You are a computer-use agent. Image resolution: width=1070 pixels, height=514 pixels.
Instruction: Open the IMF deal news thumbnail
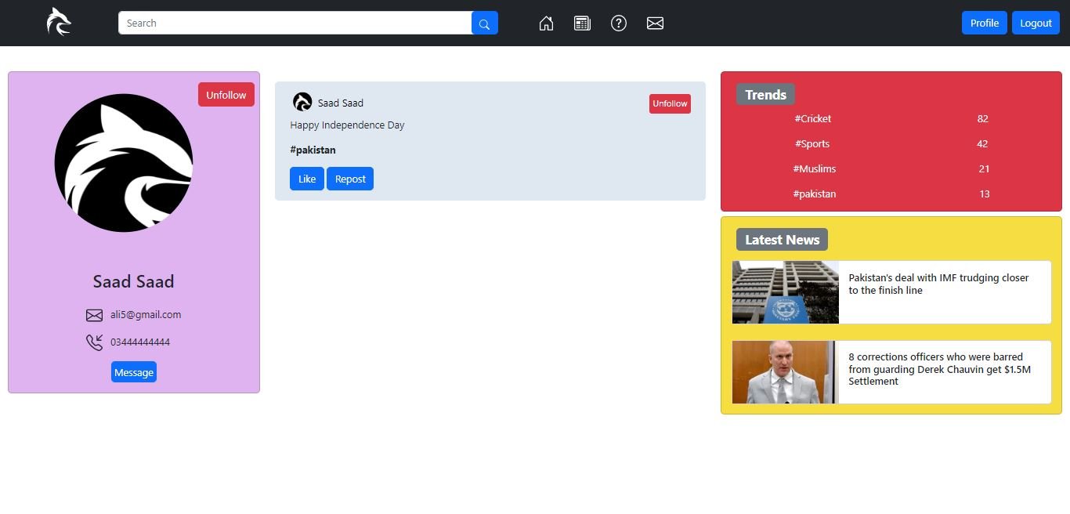pyautogui.click(x=785, y=292)
